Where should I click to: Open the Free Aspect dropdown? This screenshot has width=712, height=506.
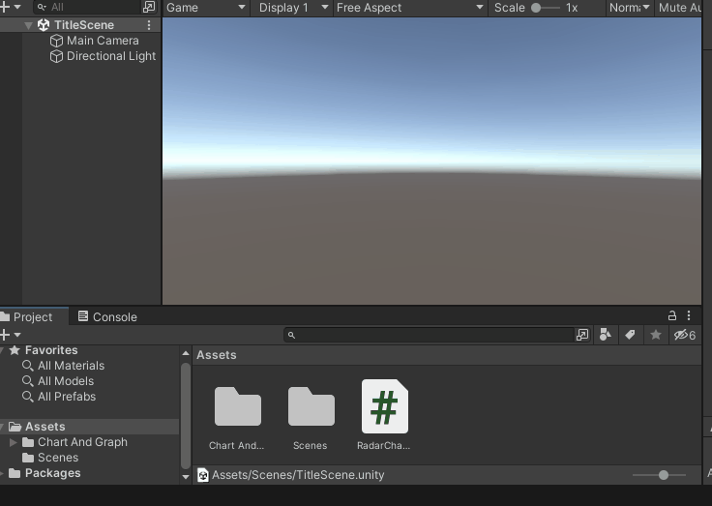point(409,8)
